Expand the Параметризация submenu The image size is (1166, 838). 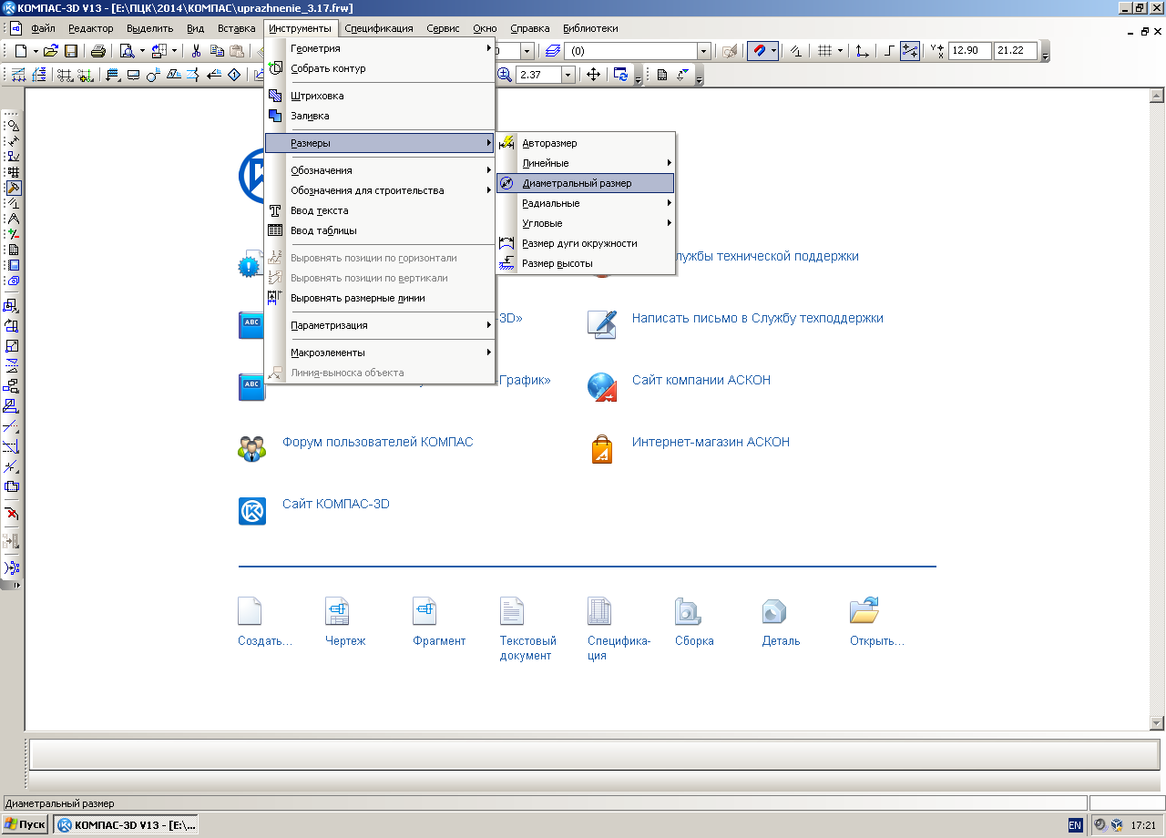(380, 325)
